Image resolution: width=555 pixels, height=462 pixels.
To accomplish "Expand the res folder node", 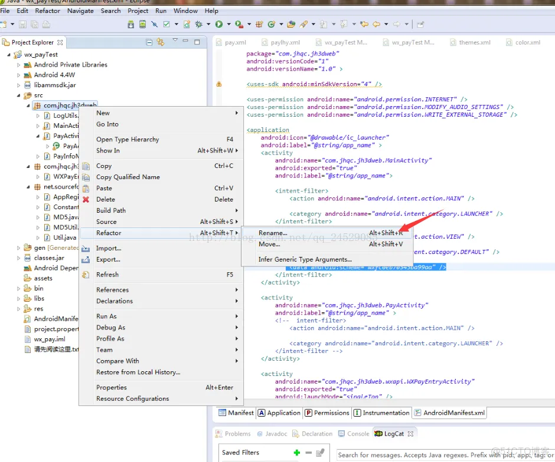I will click(x=18, y=309).
